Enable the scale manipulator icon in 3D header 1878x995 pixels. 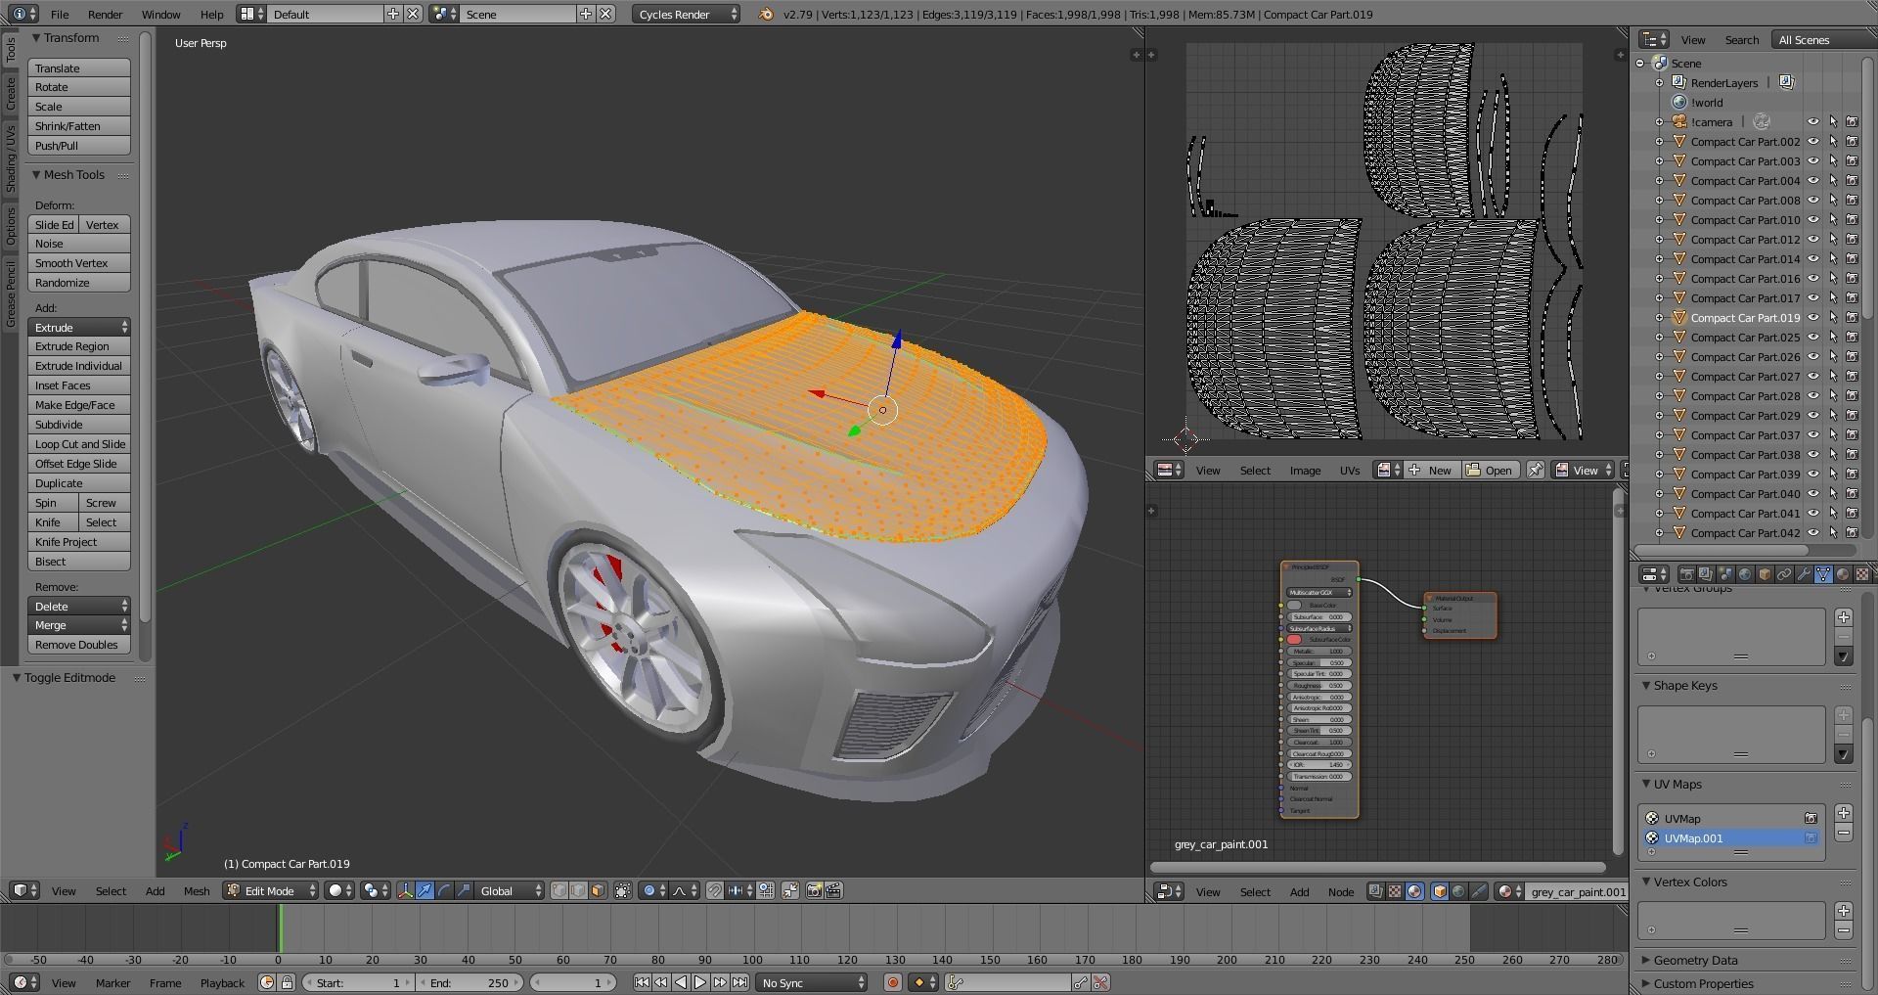tap(465, 890)
